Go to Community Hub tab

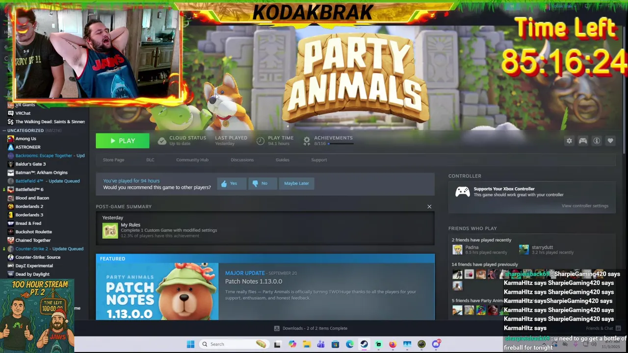(192, 160)
